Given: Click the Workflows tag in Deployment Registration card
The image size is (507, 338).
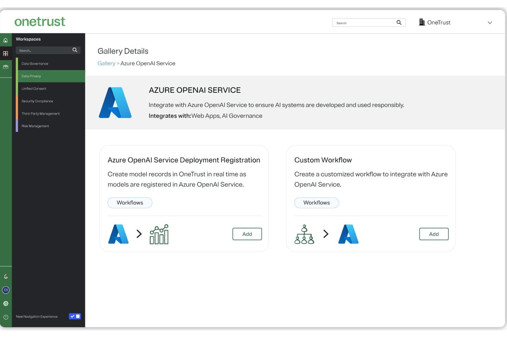Looking at the screenshot, I should (x=130, y=203).
